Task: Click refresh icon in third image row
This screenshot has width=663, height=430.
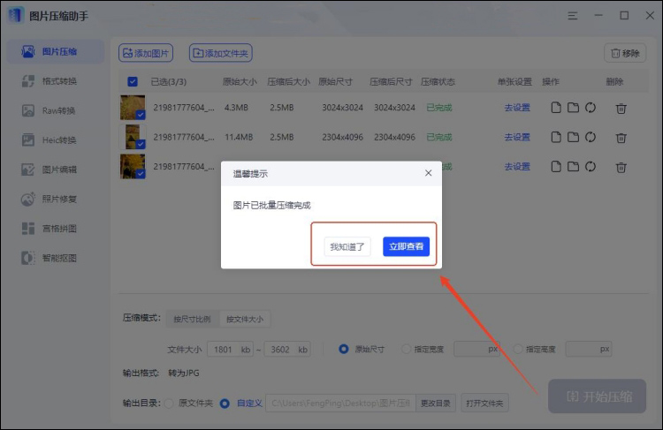Action: coord(591,167)
